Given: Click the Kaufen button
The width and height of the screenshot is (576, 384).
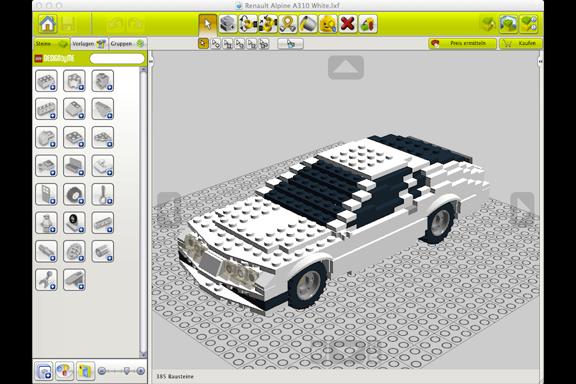Looking at the screenshot, I should coord(521,44).
